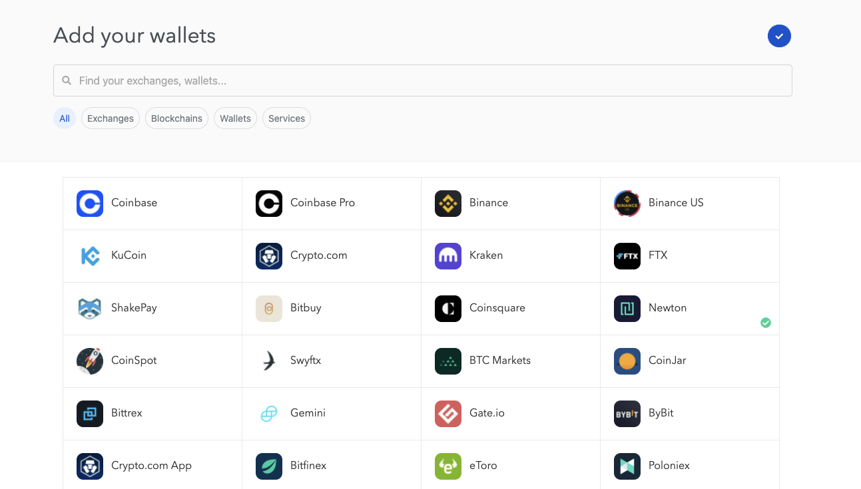861x489 pixels.
Task: Choose the Gemini logo icon
Action: pos(269,413)
